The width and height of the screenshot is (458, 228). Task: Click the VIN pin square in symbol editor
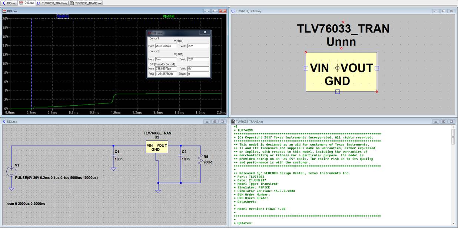[x=306, y=68]
